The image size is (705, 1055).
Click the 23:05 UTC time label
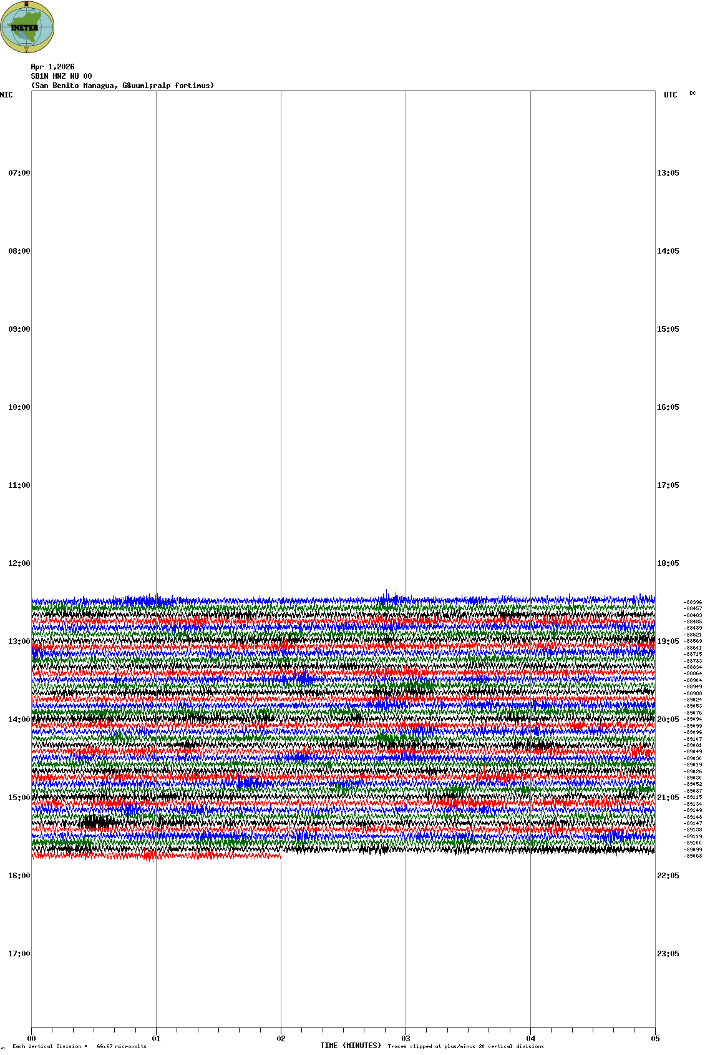(x=668, y=954)
